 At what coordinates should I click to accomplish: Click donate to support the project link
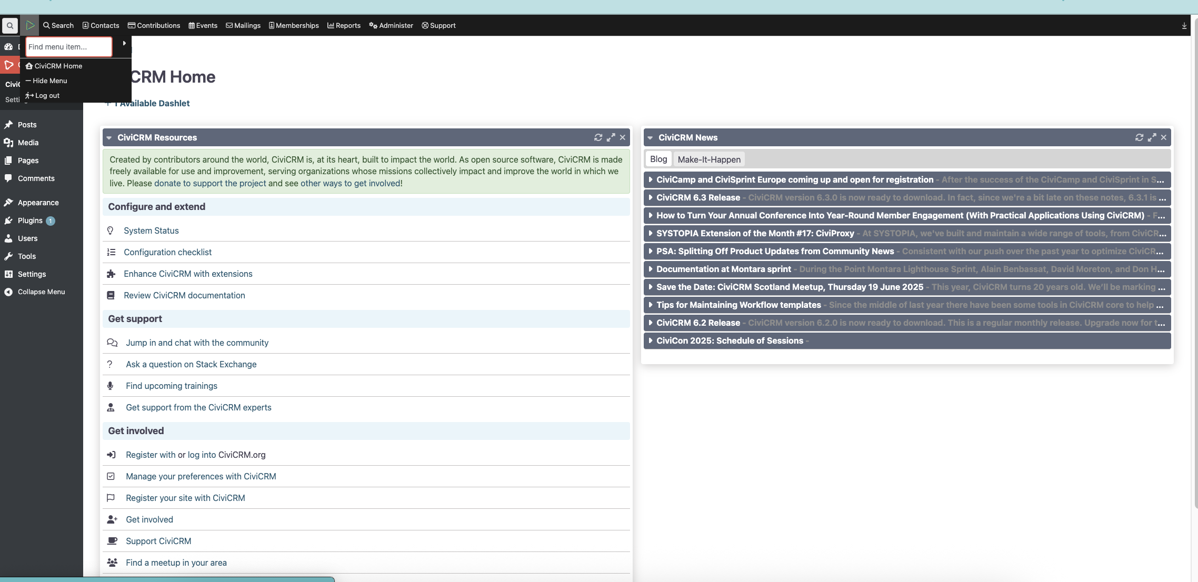click(210, 183)
